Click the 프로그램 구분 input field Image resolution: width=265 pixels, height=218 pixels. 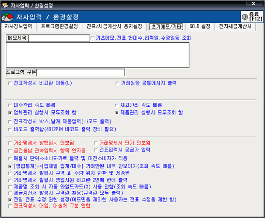pyautogui.click(x=80, y=72)
